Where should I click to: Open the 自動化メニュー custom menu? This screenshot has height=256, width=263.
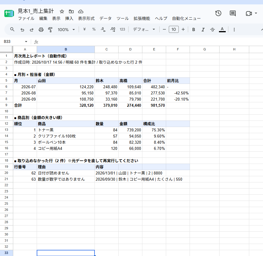(186, 18)
